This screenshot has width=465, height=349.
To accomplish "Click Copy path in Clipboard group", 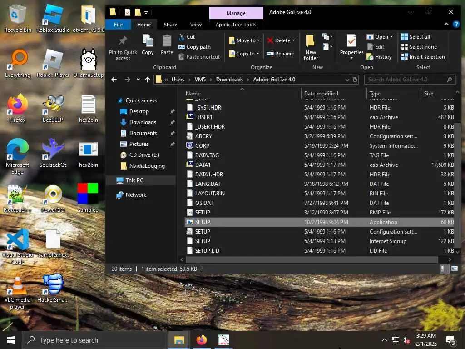I will click(194, 47).
